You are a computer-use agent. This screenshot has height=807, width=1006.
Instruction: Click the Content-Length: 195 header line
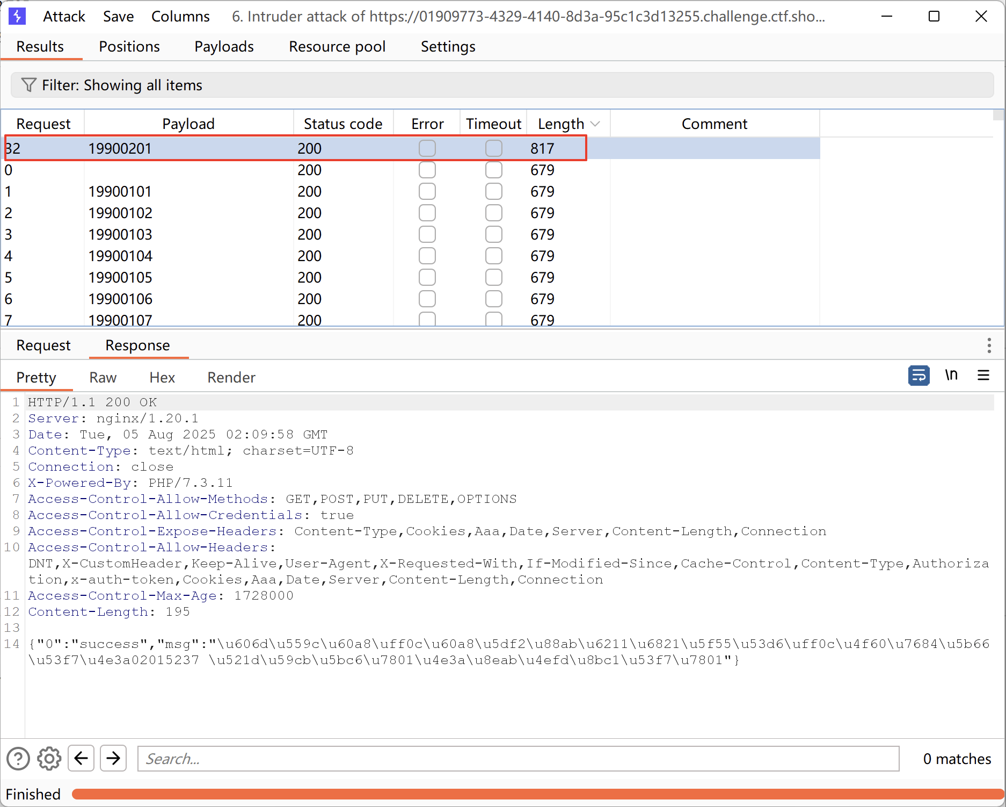[x=109, y=612]
